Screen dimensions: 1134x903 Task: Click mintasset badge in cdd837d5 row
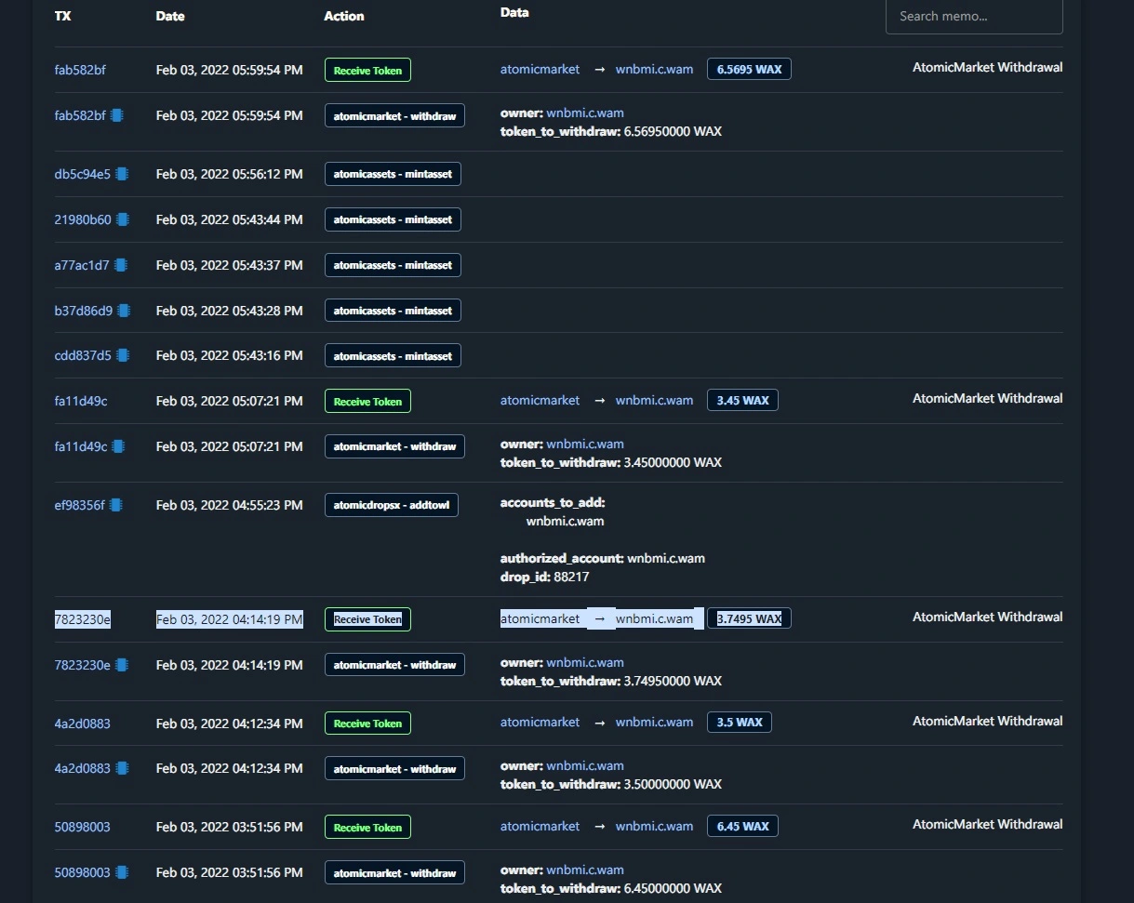point(393,356)
